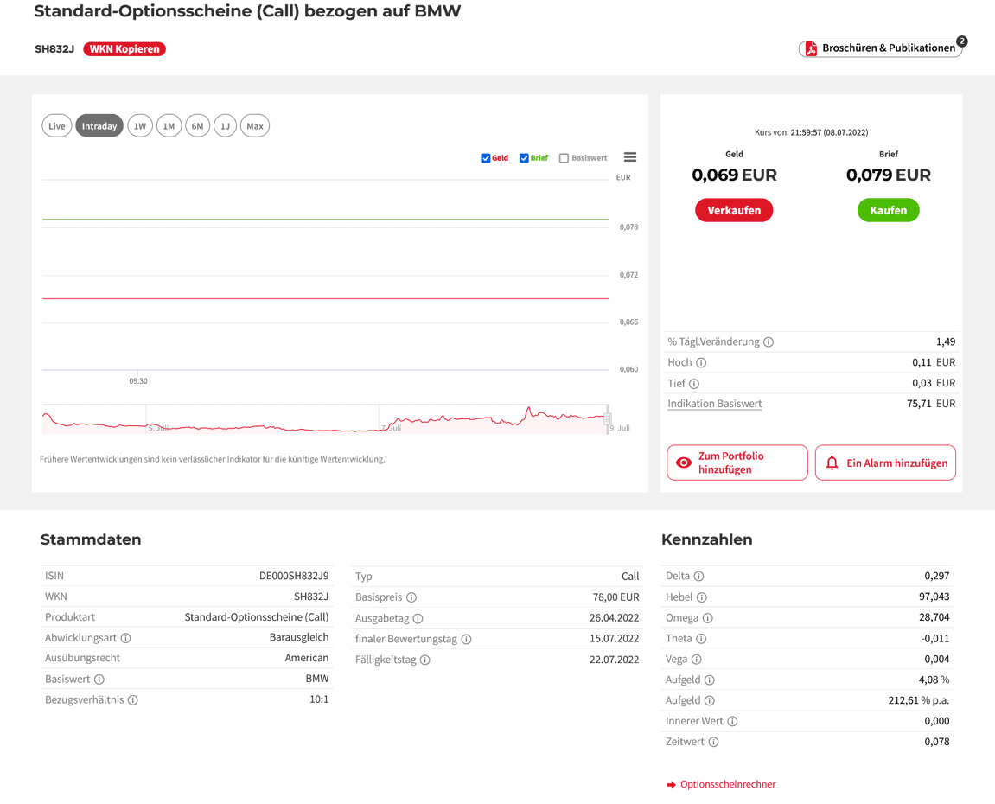Copy WKN with WKN Kopieren badge
The image size is (995, 804).
[x=124, y=49]
